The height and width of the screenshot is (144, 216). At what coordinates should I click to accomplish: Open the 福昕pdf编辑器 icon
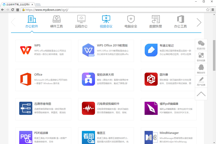[151, 108]
